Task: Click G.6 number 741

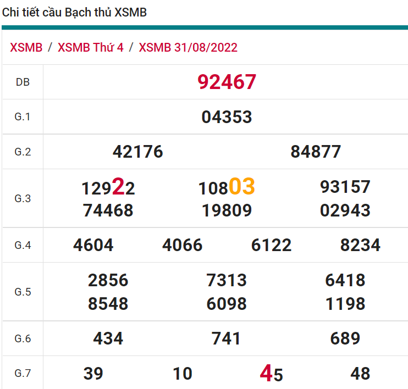Action: [x=227, y=338]
